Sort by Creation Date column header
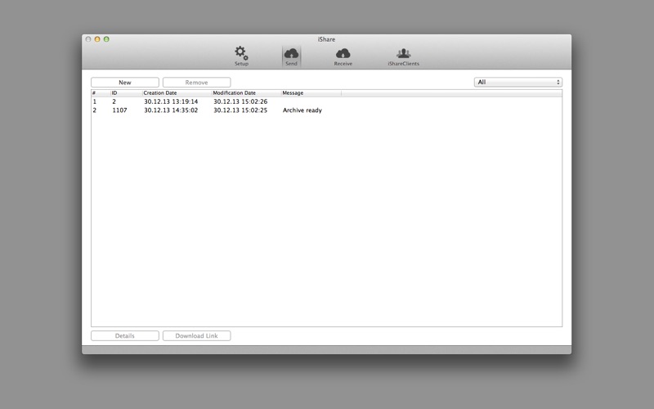 [177, 93]
